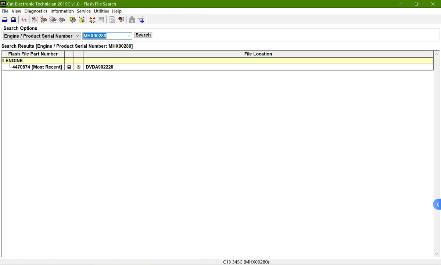Open the ECM Summary toolbar icon
The width and height of the screenshot is (441, 265).
(x=73, y=20)
